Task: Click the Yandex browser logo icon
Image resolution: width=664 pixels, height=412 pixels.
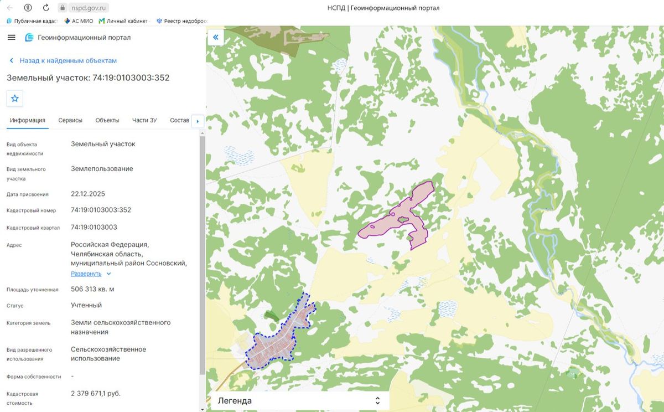Action: (28, 8)
